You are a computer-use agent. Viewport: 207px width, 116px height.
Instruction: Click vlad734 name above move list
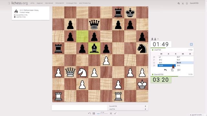158,50
